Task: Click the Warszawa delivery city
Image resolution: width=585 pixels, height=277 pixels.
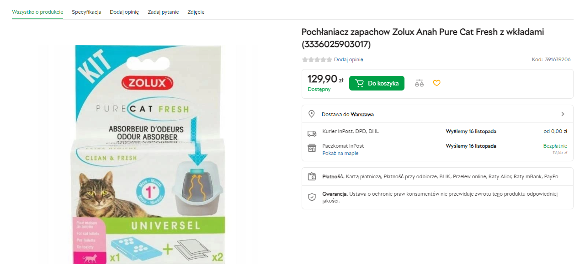Action: [x=362, y=114]
